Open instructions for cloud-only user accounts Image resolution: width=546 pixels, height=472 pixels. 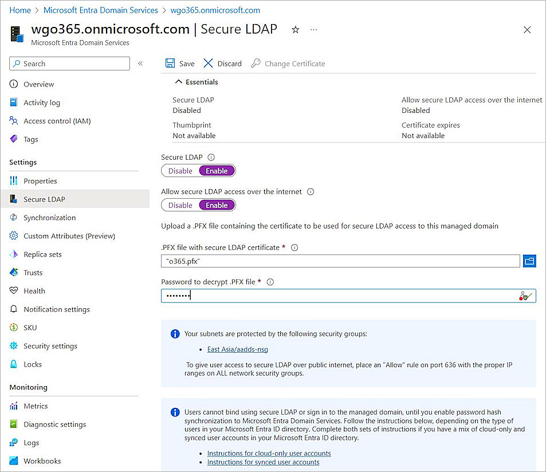(x=269, y=453)
